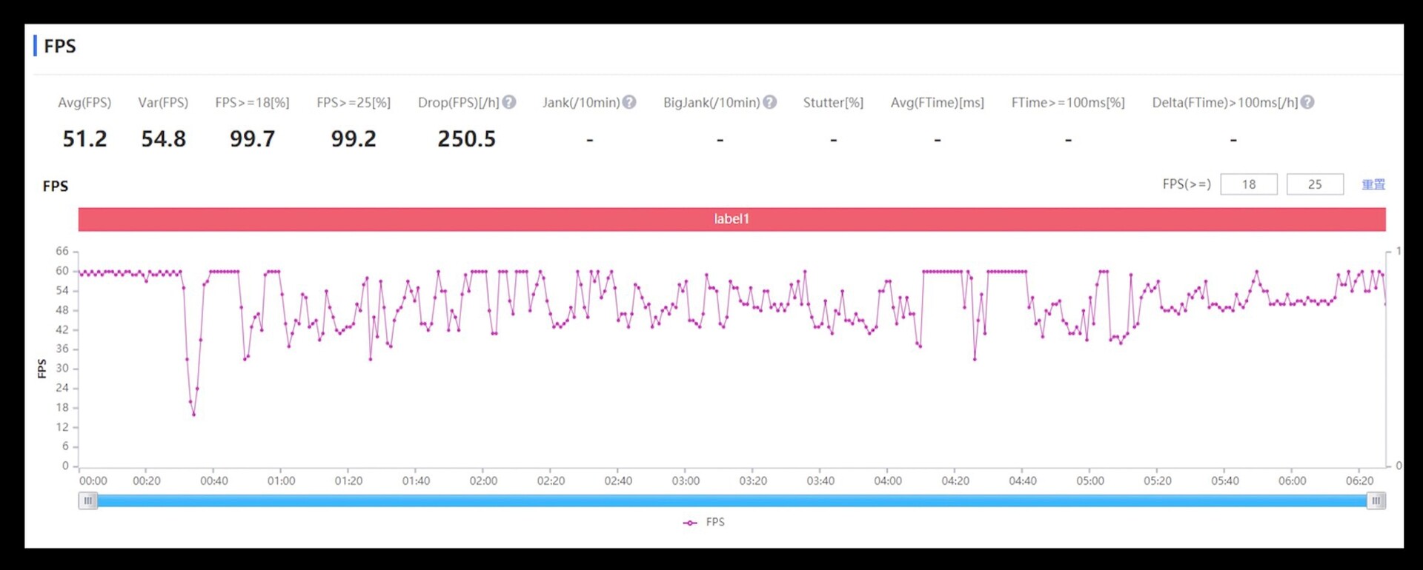The height and width of the screenshot is (570, 1423).
Task: Open help icon beside Drop(FPS)[/h]
Action: [x=509, y=102]
